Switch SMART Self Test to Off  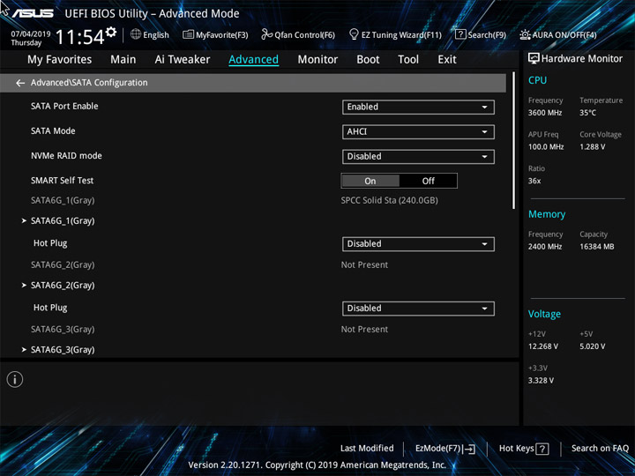(428, 181)
